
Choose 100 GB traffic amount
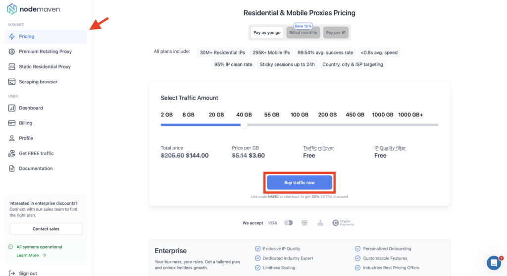pyautogui.click(x=300, y=115)
